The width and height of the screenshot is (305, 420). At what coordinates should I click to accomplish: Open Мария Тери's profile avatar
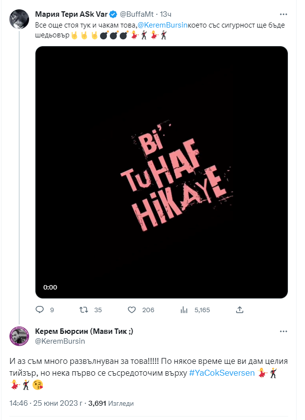click(19, 19)
